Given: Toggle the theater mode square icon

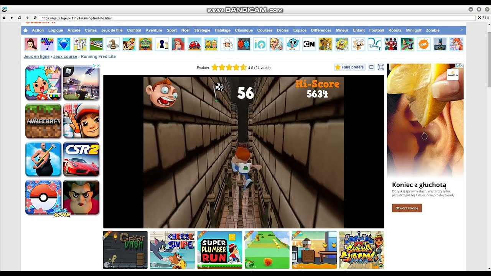Looking at the screenshot, I should tap(371, 67).
